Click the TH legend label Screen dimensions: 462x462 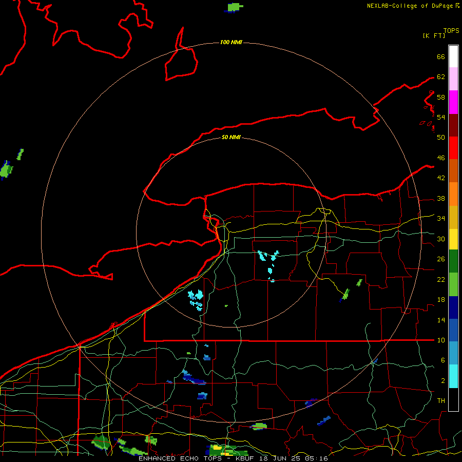441,400
